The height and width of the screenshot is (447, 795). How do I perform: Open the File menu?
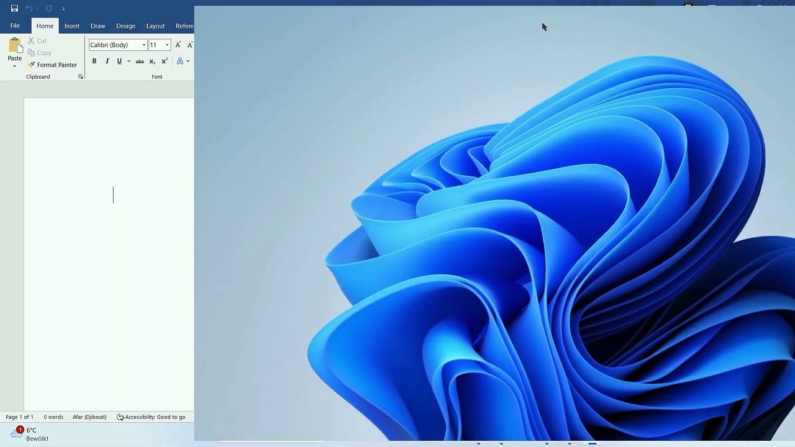click(x=15, y=26)
